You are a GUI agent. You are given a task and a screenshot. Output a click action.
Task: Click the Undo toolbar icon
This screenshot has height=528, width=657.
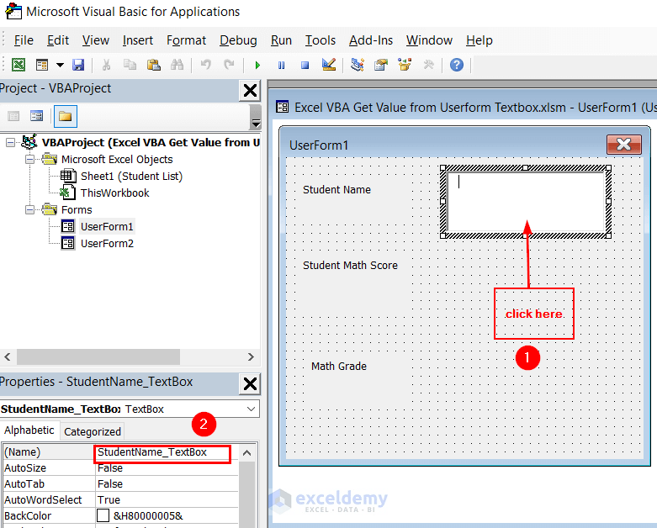(x=205, y=65)
